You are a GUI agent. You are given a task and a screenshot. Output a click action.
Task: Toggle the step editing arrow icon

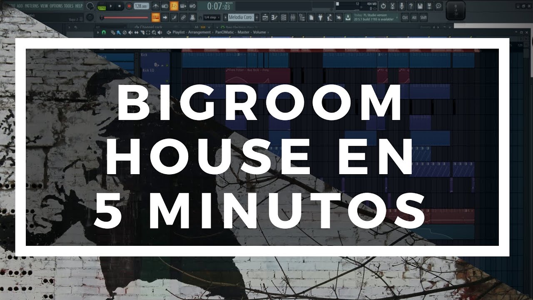165,17
